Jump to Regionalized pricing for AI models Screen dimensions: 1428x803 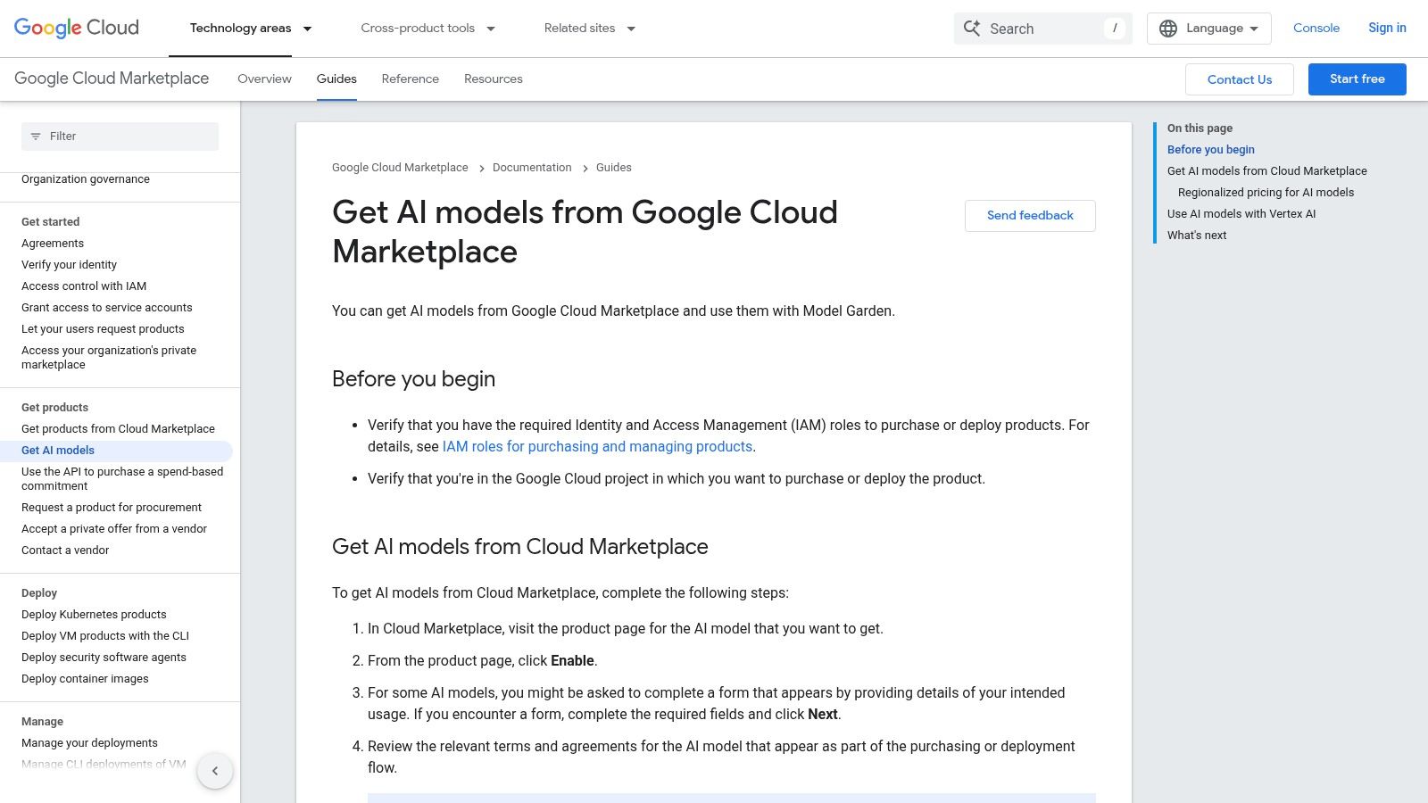point(1266,192)
